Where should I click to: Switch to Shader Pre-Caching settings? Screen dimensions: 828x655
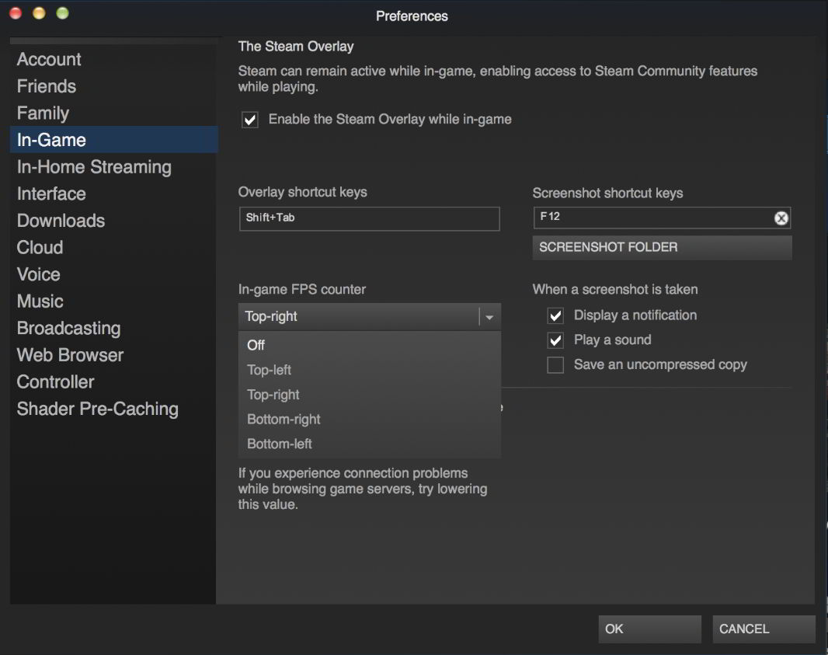pyautogui.click(x=113, y=409)
